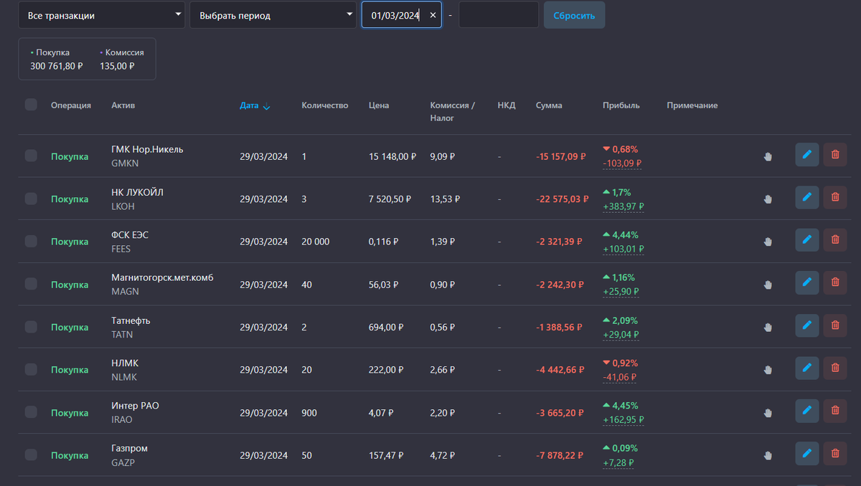This screenshot has width=861, height=486.
Task: Edit the Татнефть transaction
Action: 807,325
